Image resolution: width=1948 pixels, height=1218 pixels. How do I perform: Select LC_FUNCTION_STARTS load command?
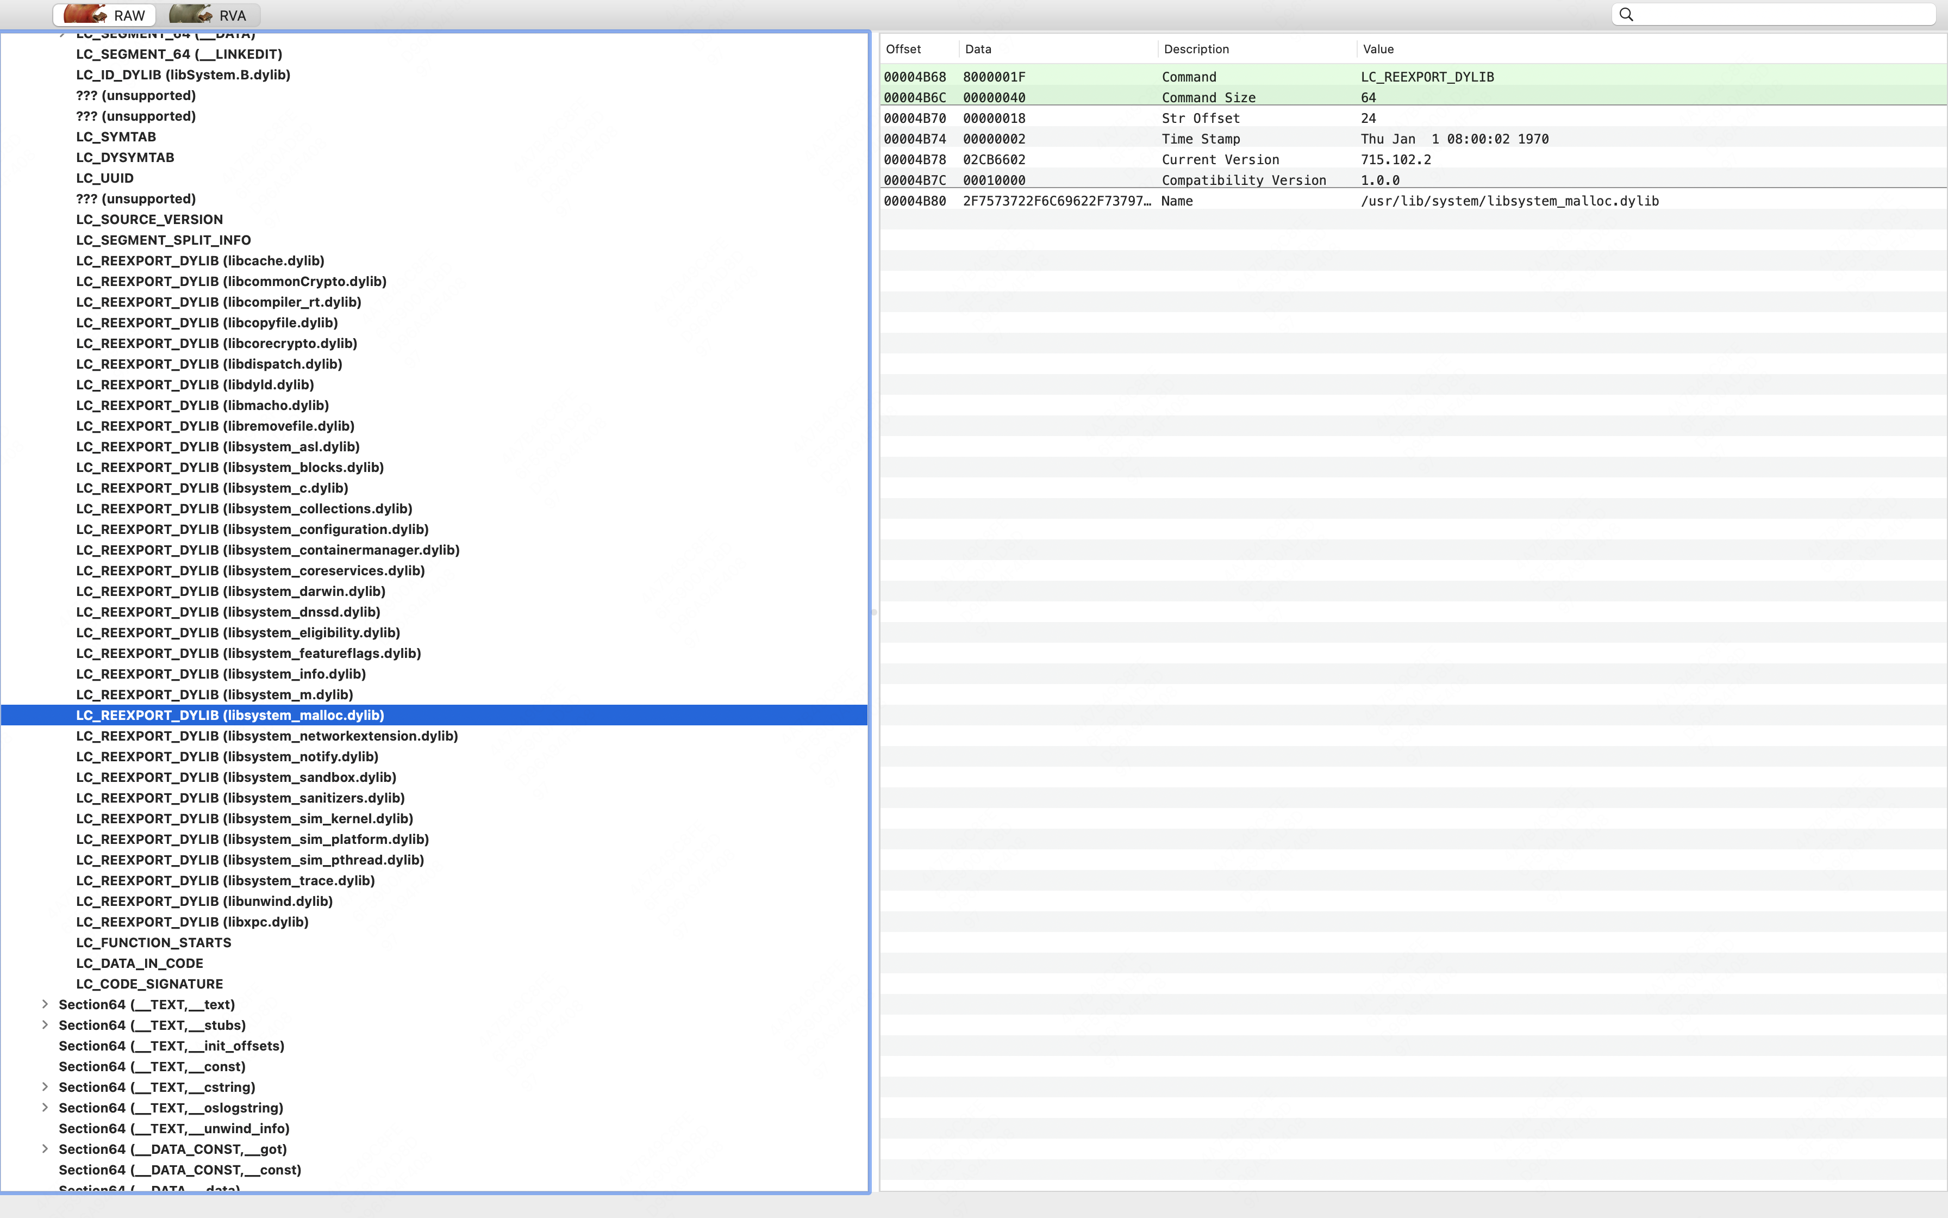coord(154,942)
